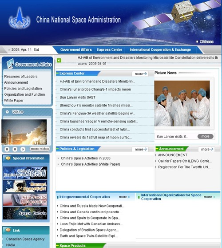Open Government Affairs menu tab
The height and width of the screenshot is (248, 222).
76,50
